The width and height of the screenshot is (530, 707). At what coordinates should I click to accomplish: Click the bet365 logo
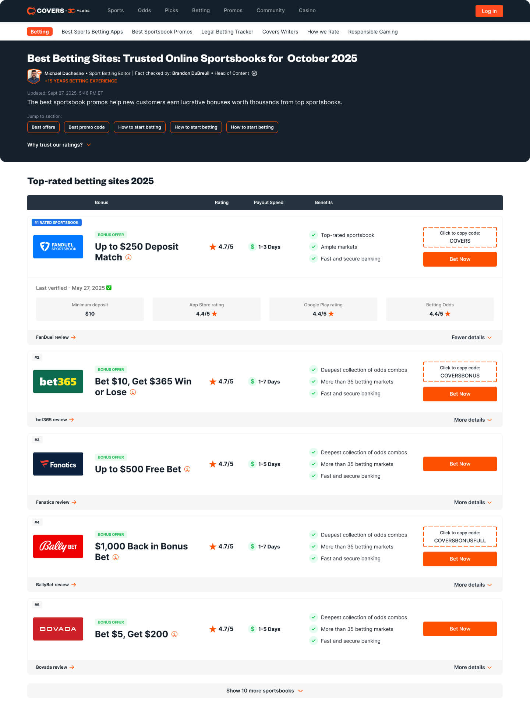click(x=58, y=381)
